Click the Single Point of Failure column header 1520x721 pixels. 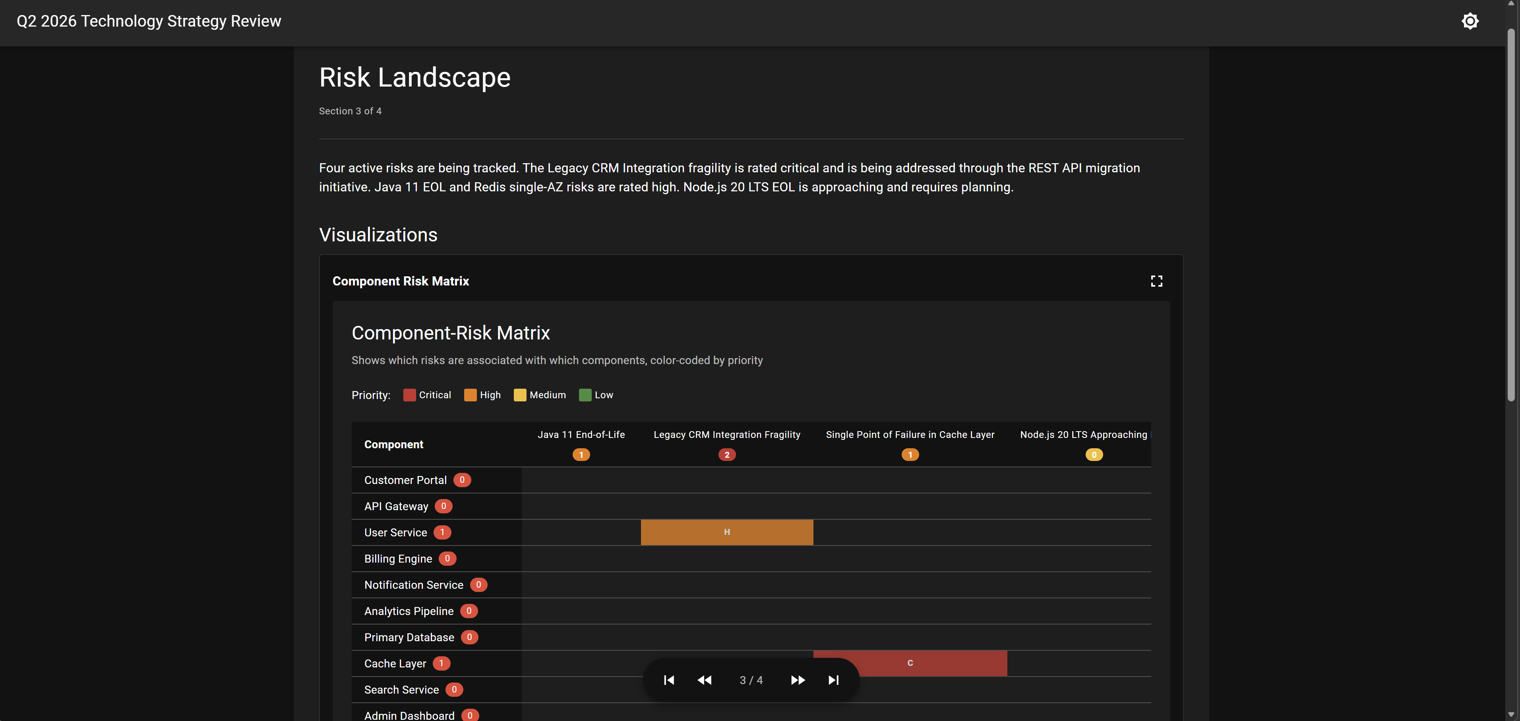pos(909,434)
